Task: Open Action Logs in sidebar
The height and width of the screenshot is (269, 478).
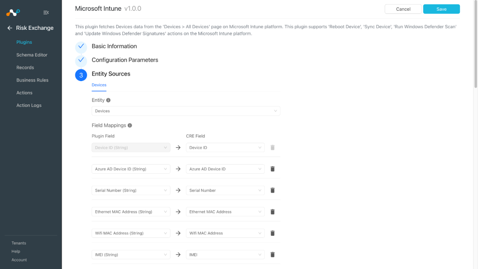Action: click(x=29, y=105)
